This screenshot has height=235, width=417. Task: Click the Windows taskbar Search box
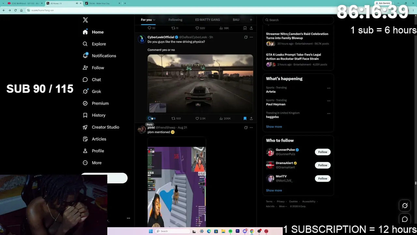point(172,231)
